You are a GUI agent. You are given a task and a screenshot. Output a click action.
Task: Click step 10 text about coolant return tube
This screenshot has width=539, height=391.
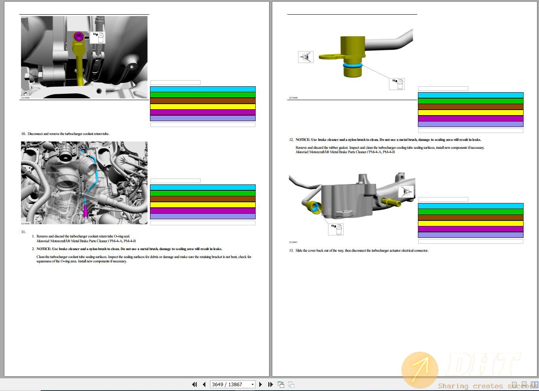pyautogui.click(x=68, y=134)
